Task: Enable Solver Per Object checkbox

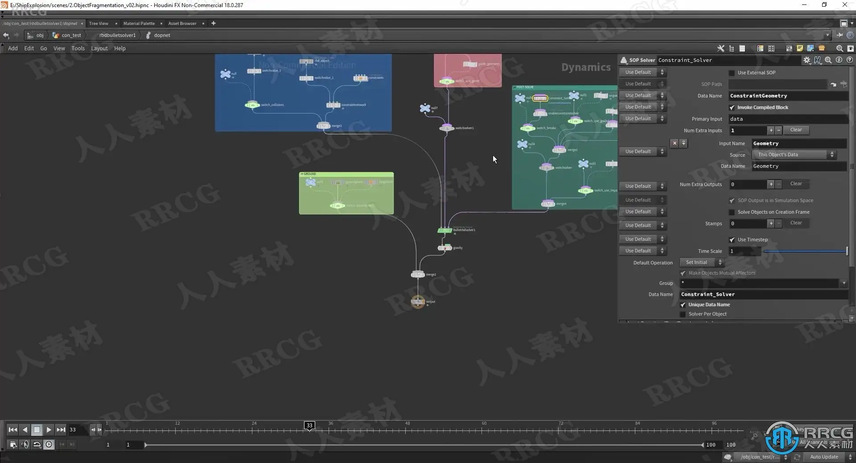Action: (x=683, y=314)
